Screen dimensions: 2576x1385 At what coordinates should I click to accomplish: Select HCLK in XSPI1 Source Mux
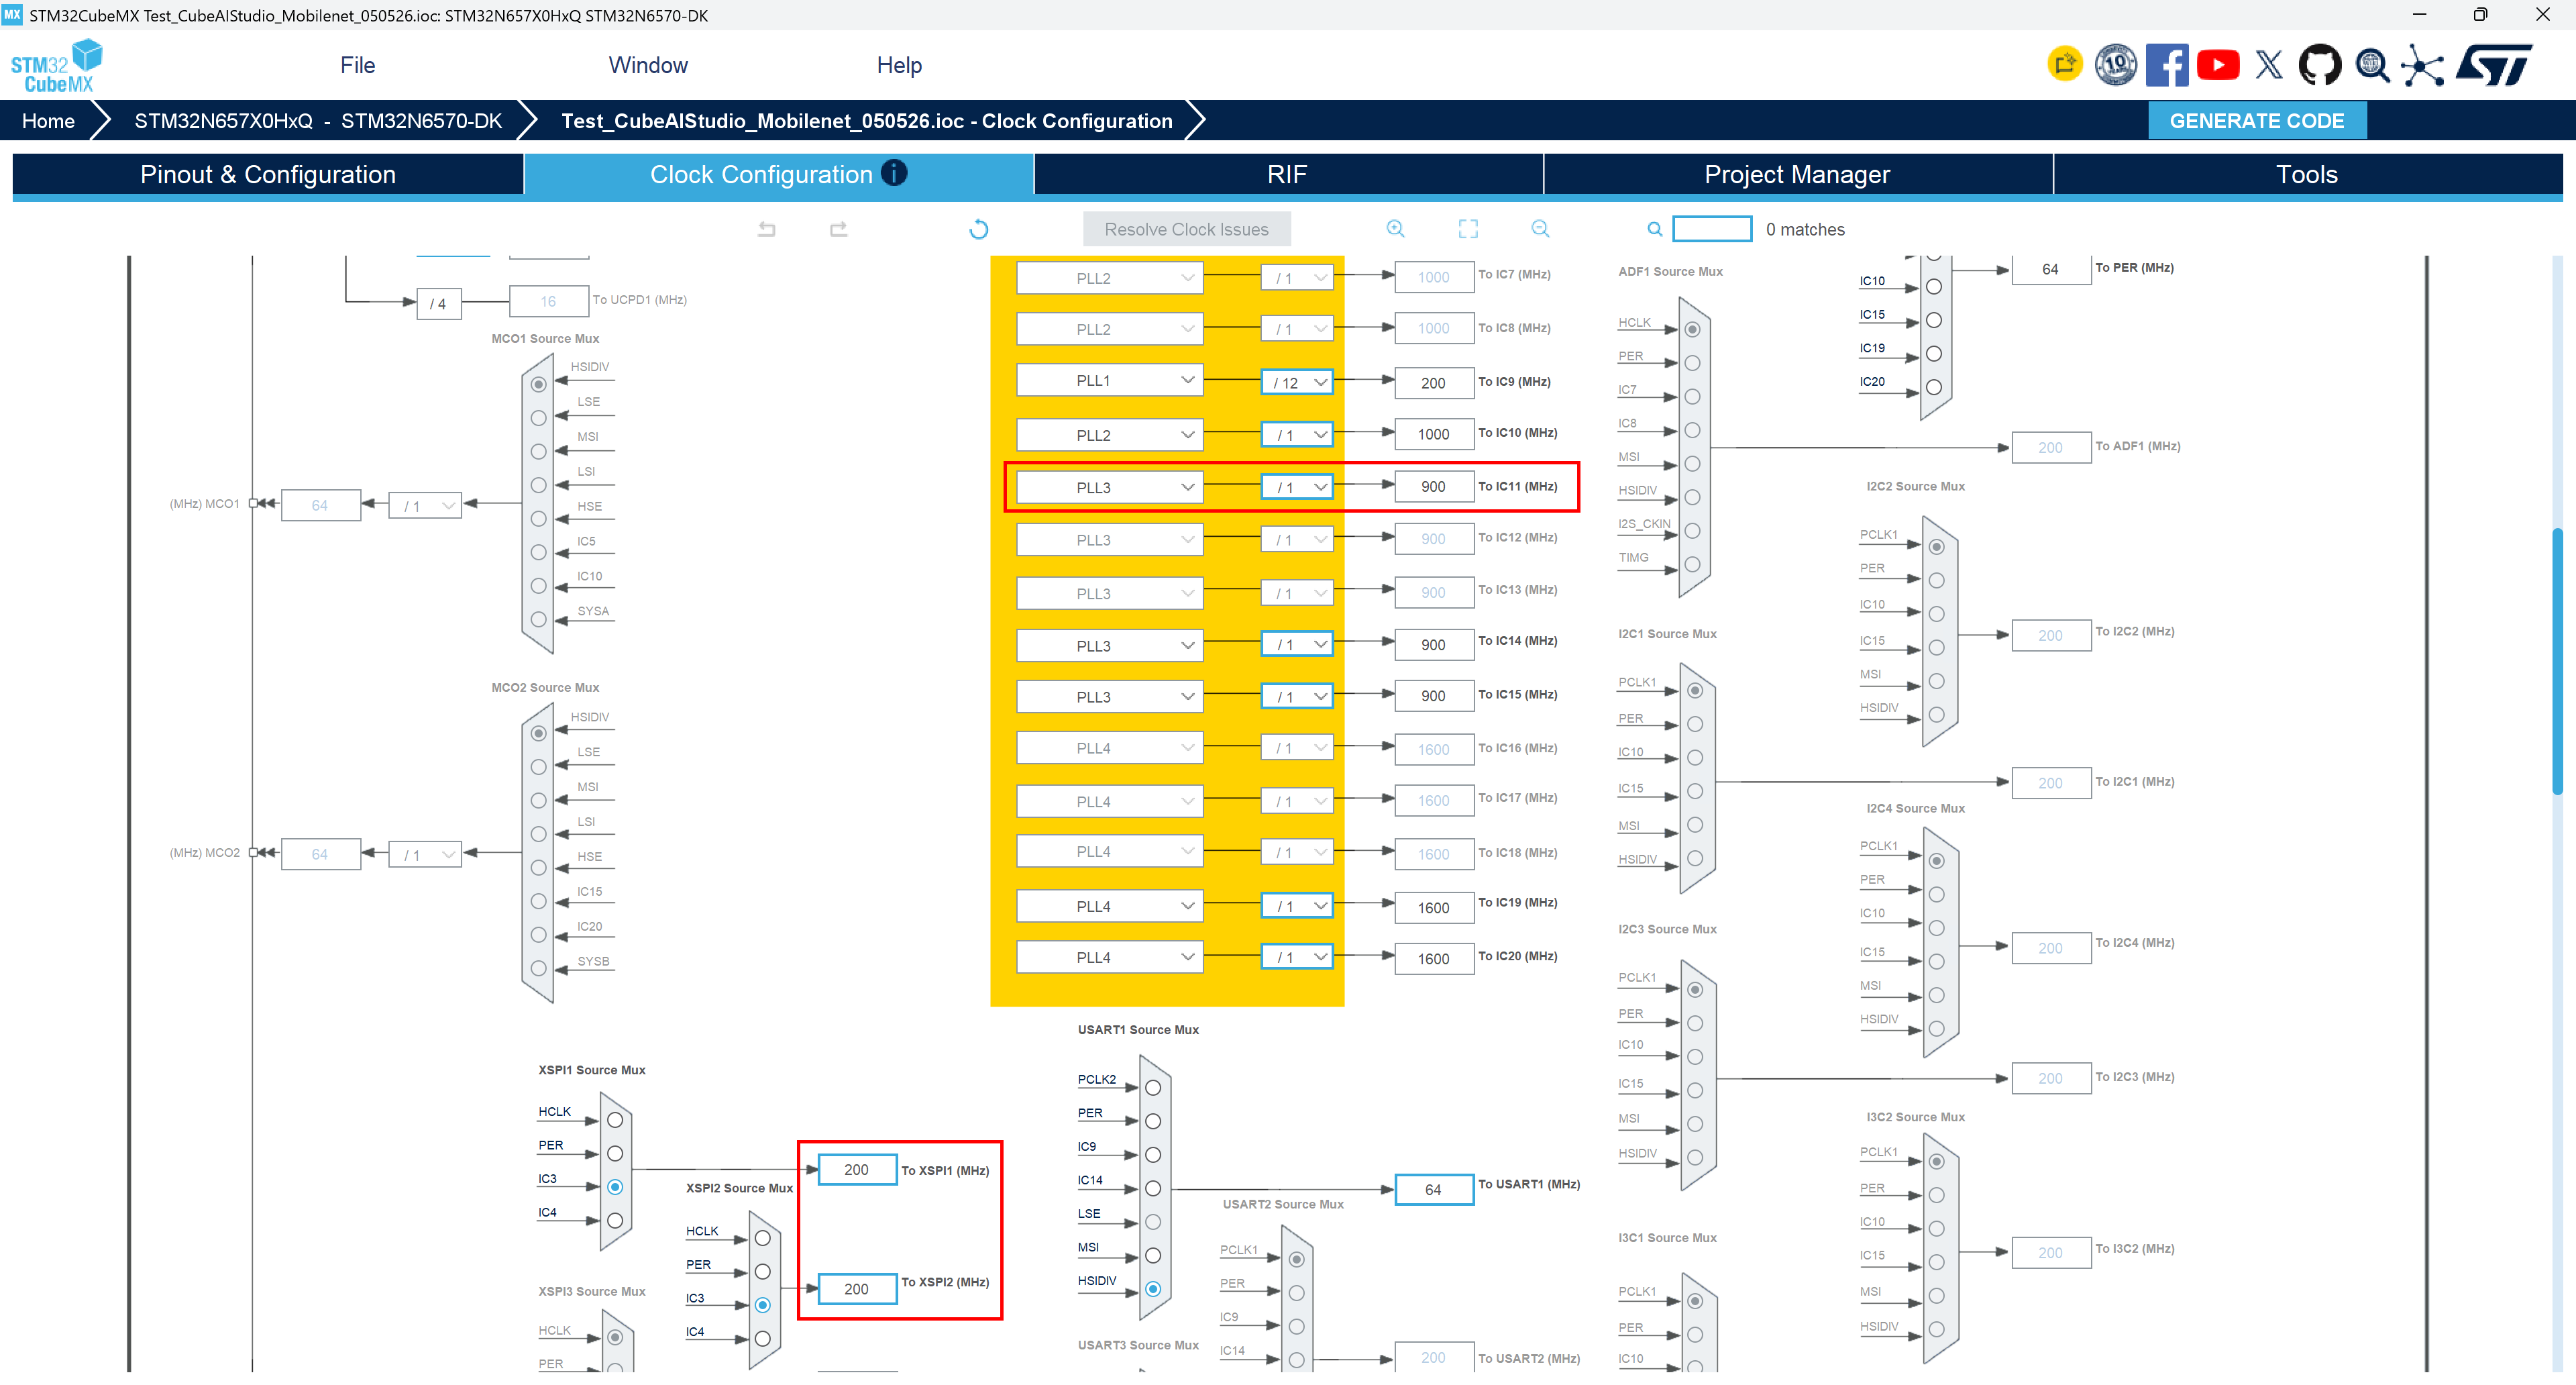pos(615,1120)
